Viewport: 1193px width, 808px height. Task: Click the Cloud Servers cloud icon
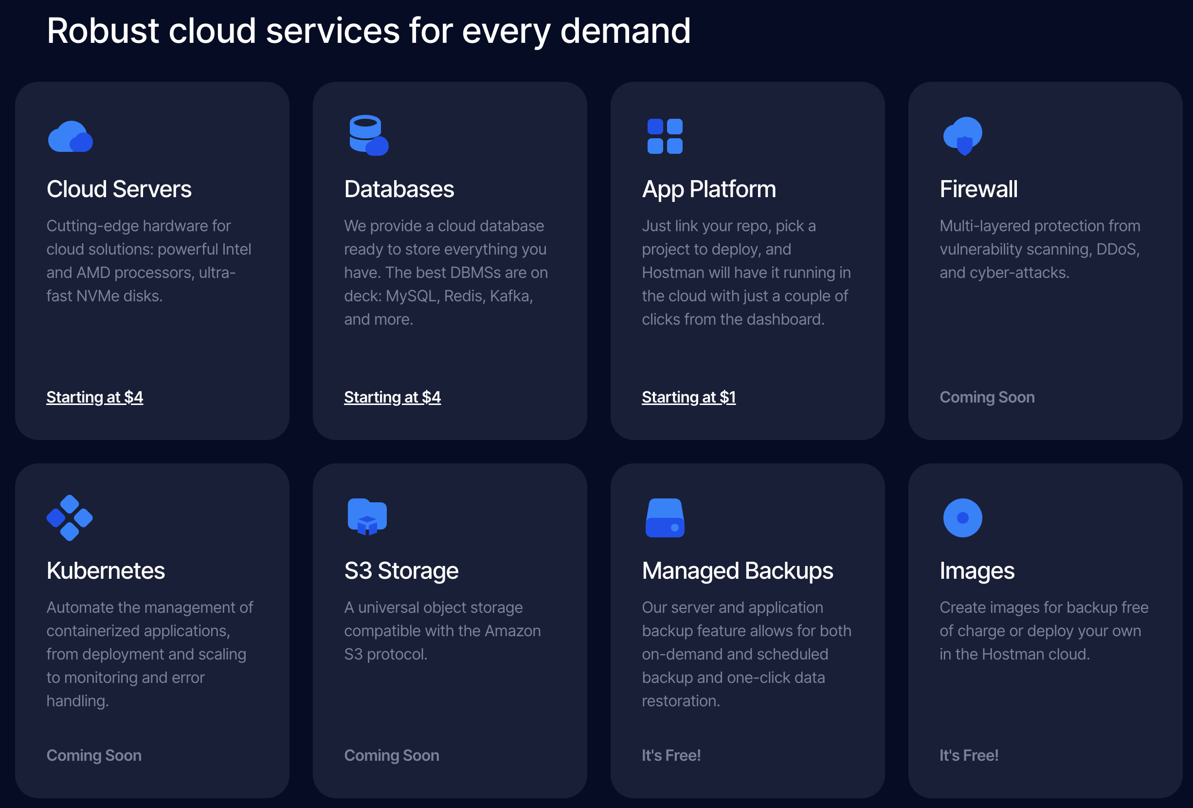click(71, 137)
